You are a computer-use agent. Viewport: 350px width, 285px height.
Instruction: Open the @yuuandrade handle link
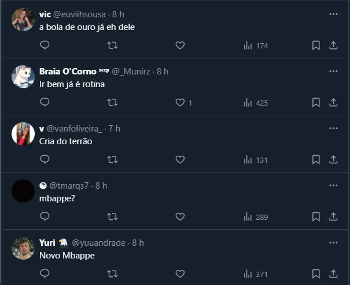tap(98, 242)
